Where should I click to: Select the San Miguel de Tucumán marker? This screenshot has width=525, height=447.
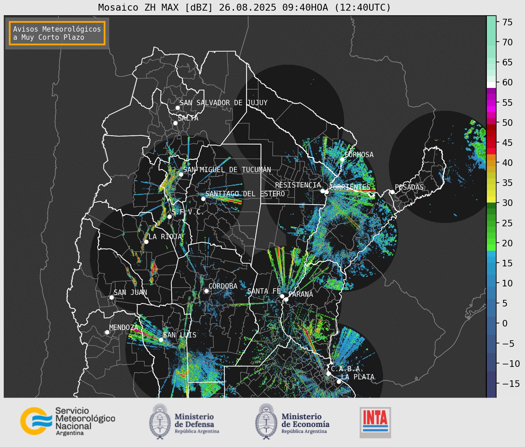(181, 174)
